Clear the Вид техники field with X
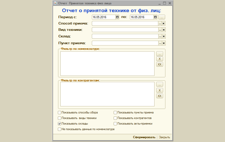This screenshot has width=225, height=142. pos(164,30)
